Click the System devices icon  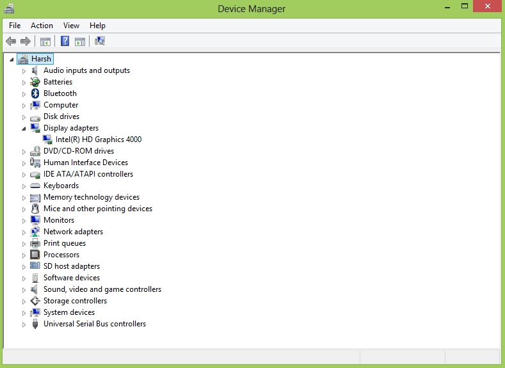[35, 312]
